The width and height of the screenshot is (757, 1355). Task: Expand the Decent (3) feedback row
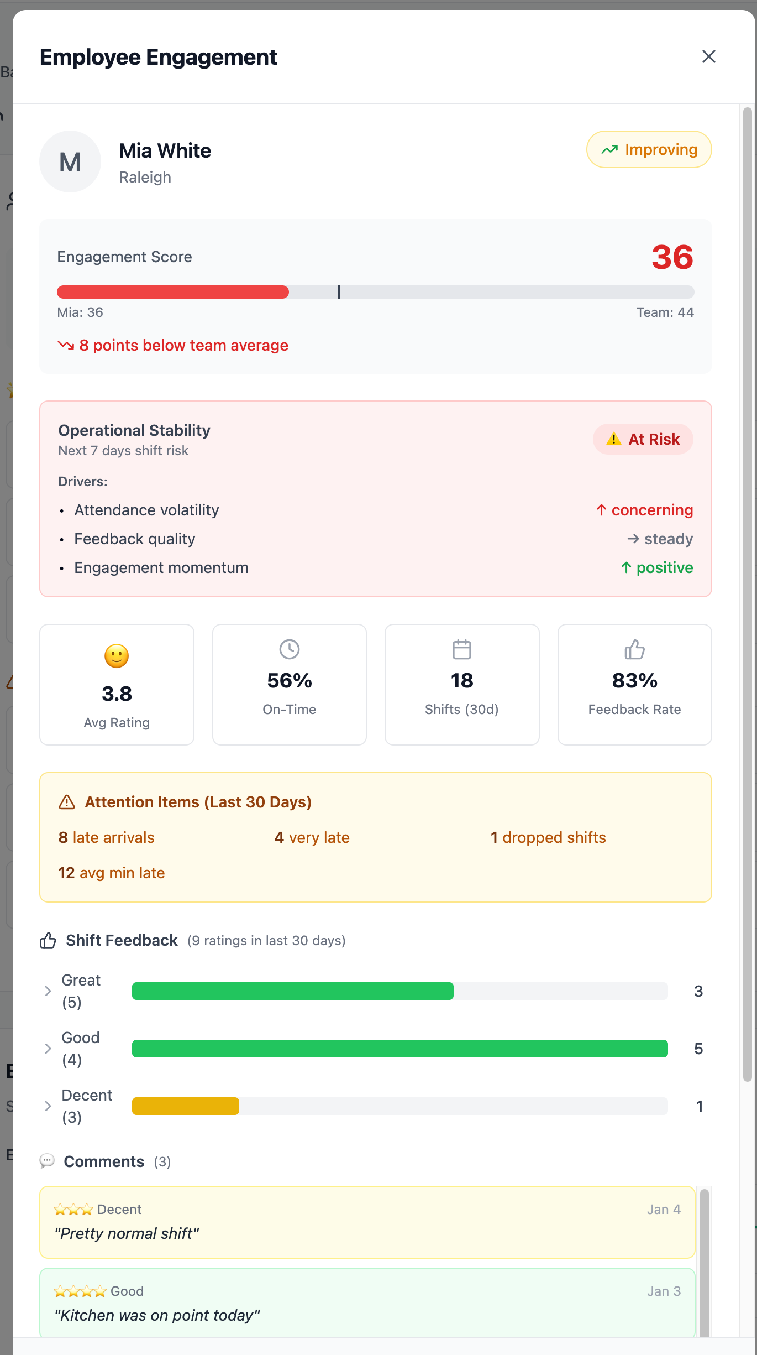coord(48,1106)
